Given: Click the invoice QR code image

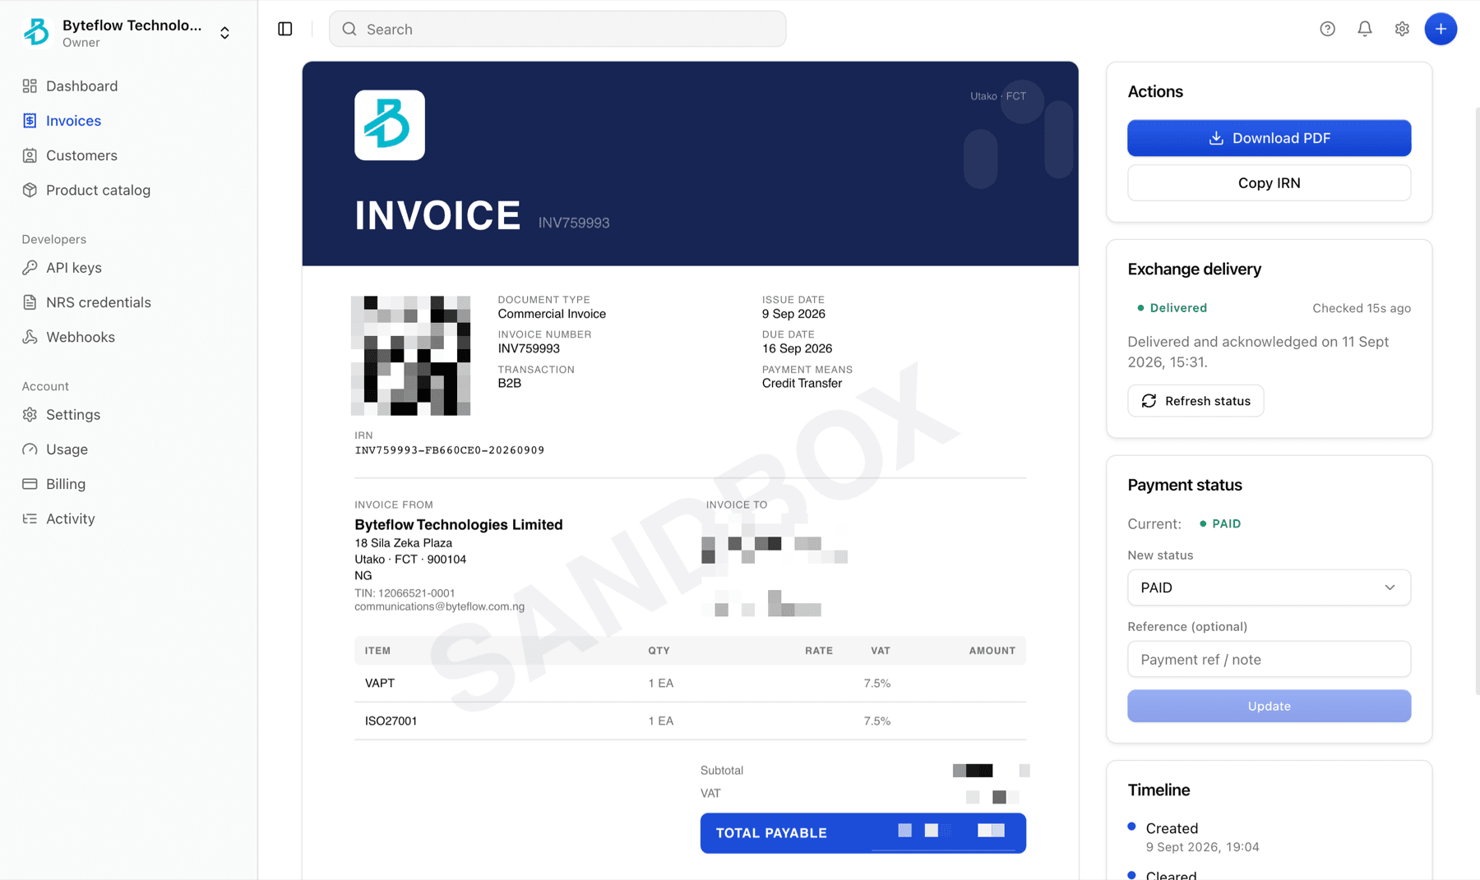Looking at the screenshot, I should click(410, 356).
